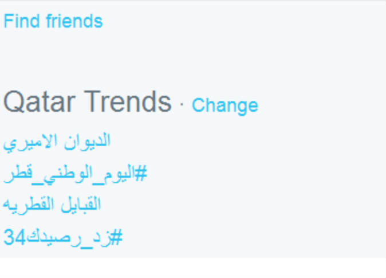
Task: Click Change next to Qatar Trends
Action: (224, 105)
